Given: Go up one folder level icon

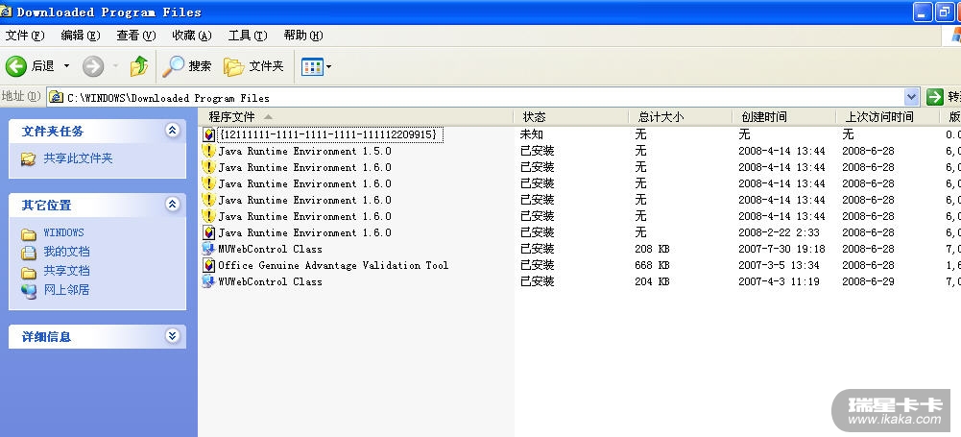Looking at the screenshot, I should coord(139,66).
